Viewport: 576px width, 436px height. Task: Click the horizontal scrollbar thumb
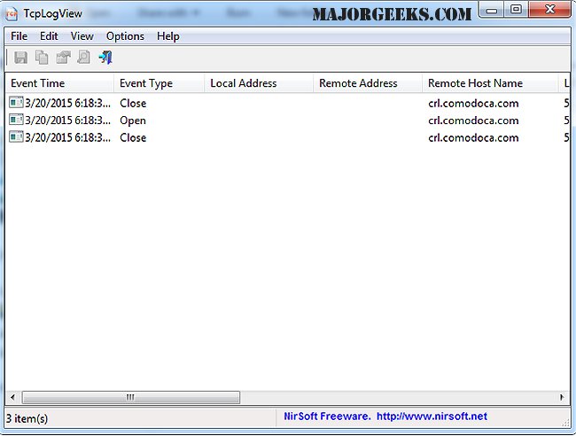pyautogui.click(x=131, y=397)
